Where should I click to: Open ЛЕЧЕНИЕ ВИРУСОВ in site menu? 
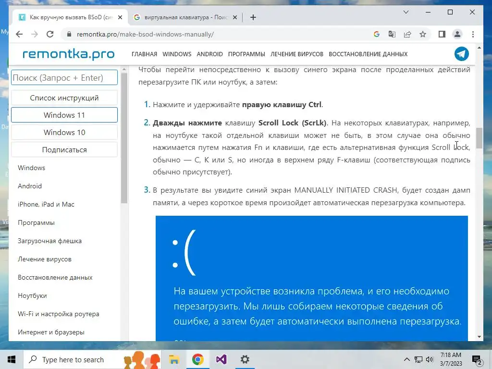click(x=297, y=54)
